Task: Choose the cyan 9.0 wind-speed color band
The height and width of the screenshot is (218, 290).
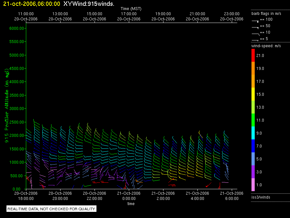Action: tap(253, 133)
